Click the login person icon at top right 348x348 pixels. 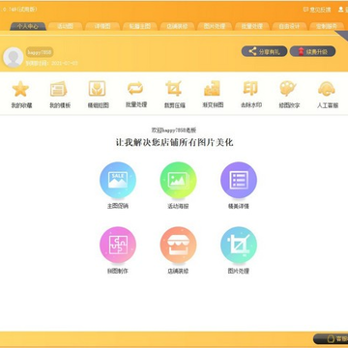(341, 10)
